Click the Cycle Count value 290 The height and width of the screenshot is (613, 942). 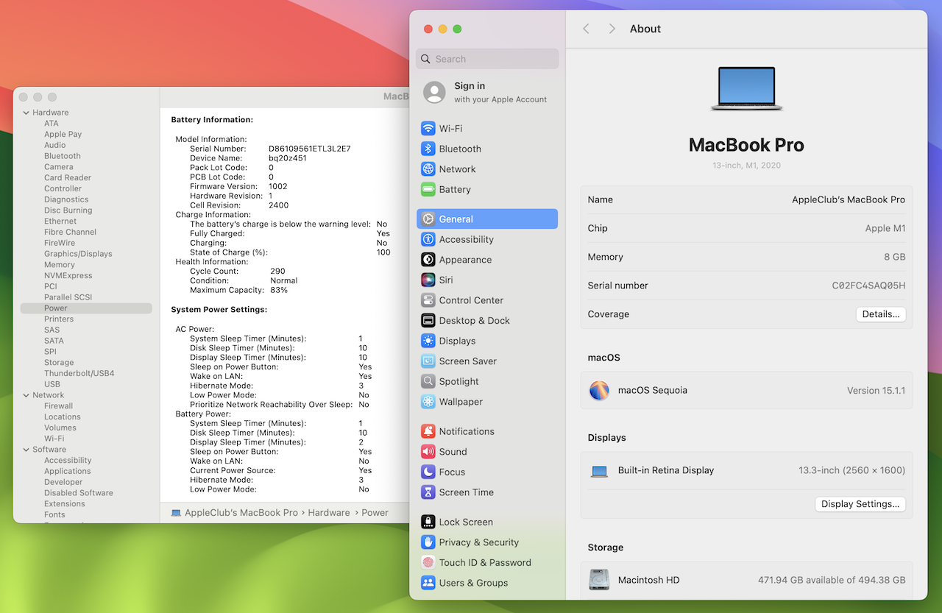(x=277, y=271)
